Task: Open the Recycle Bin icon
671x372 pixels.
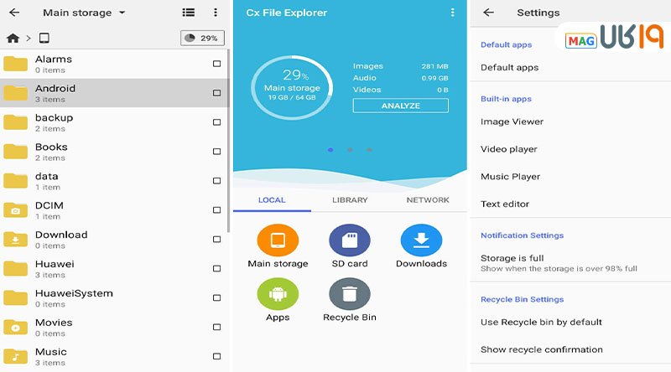Action: click(350, 294)
